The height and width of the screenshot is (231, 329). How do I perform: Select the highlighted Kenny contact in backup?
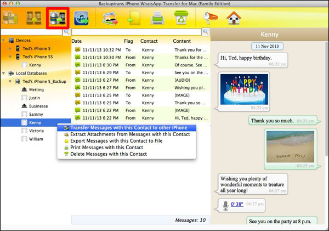tap(36, 122)
